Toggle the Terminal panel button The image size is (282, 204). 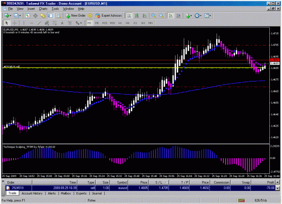point(51,16)
